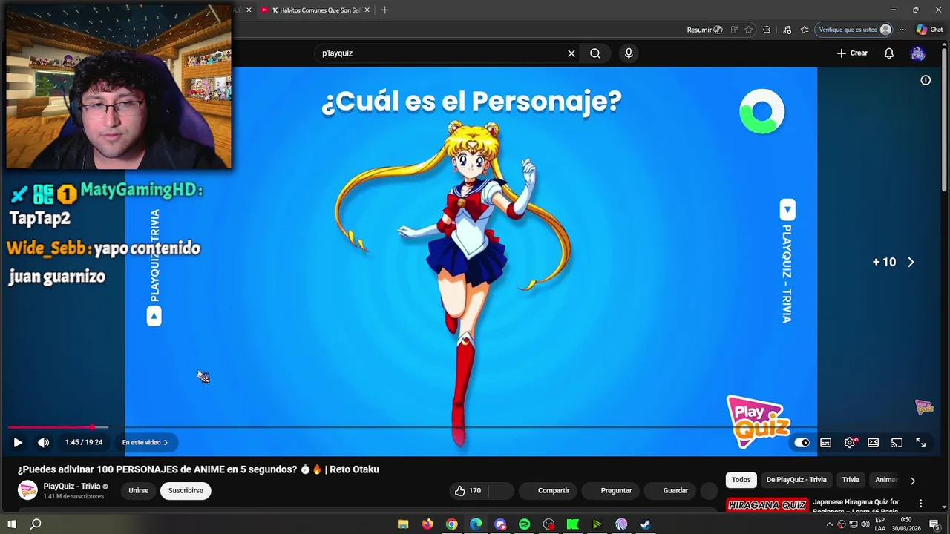Open a new browser tab
The image size is (950, 534).
click(x=384, y=10)
